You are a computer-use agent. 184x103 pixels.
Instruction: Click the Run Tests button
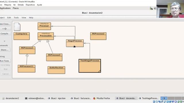(x=5, y=61)
